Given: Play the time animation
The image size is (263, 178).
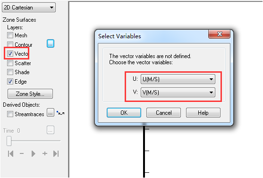Looking at the screenshot, I should pyautogui.click(x=34, y=153).
